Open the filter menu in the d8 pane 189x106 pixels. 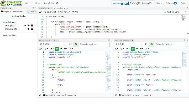pos(52,49)
